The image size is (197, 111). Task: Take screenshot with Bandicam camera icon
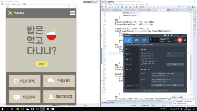(x=185, y=40)
